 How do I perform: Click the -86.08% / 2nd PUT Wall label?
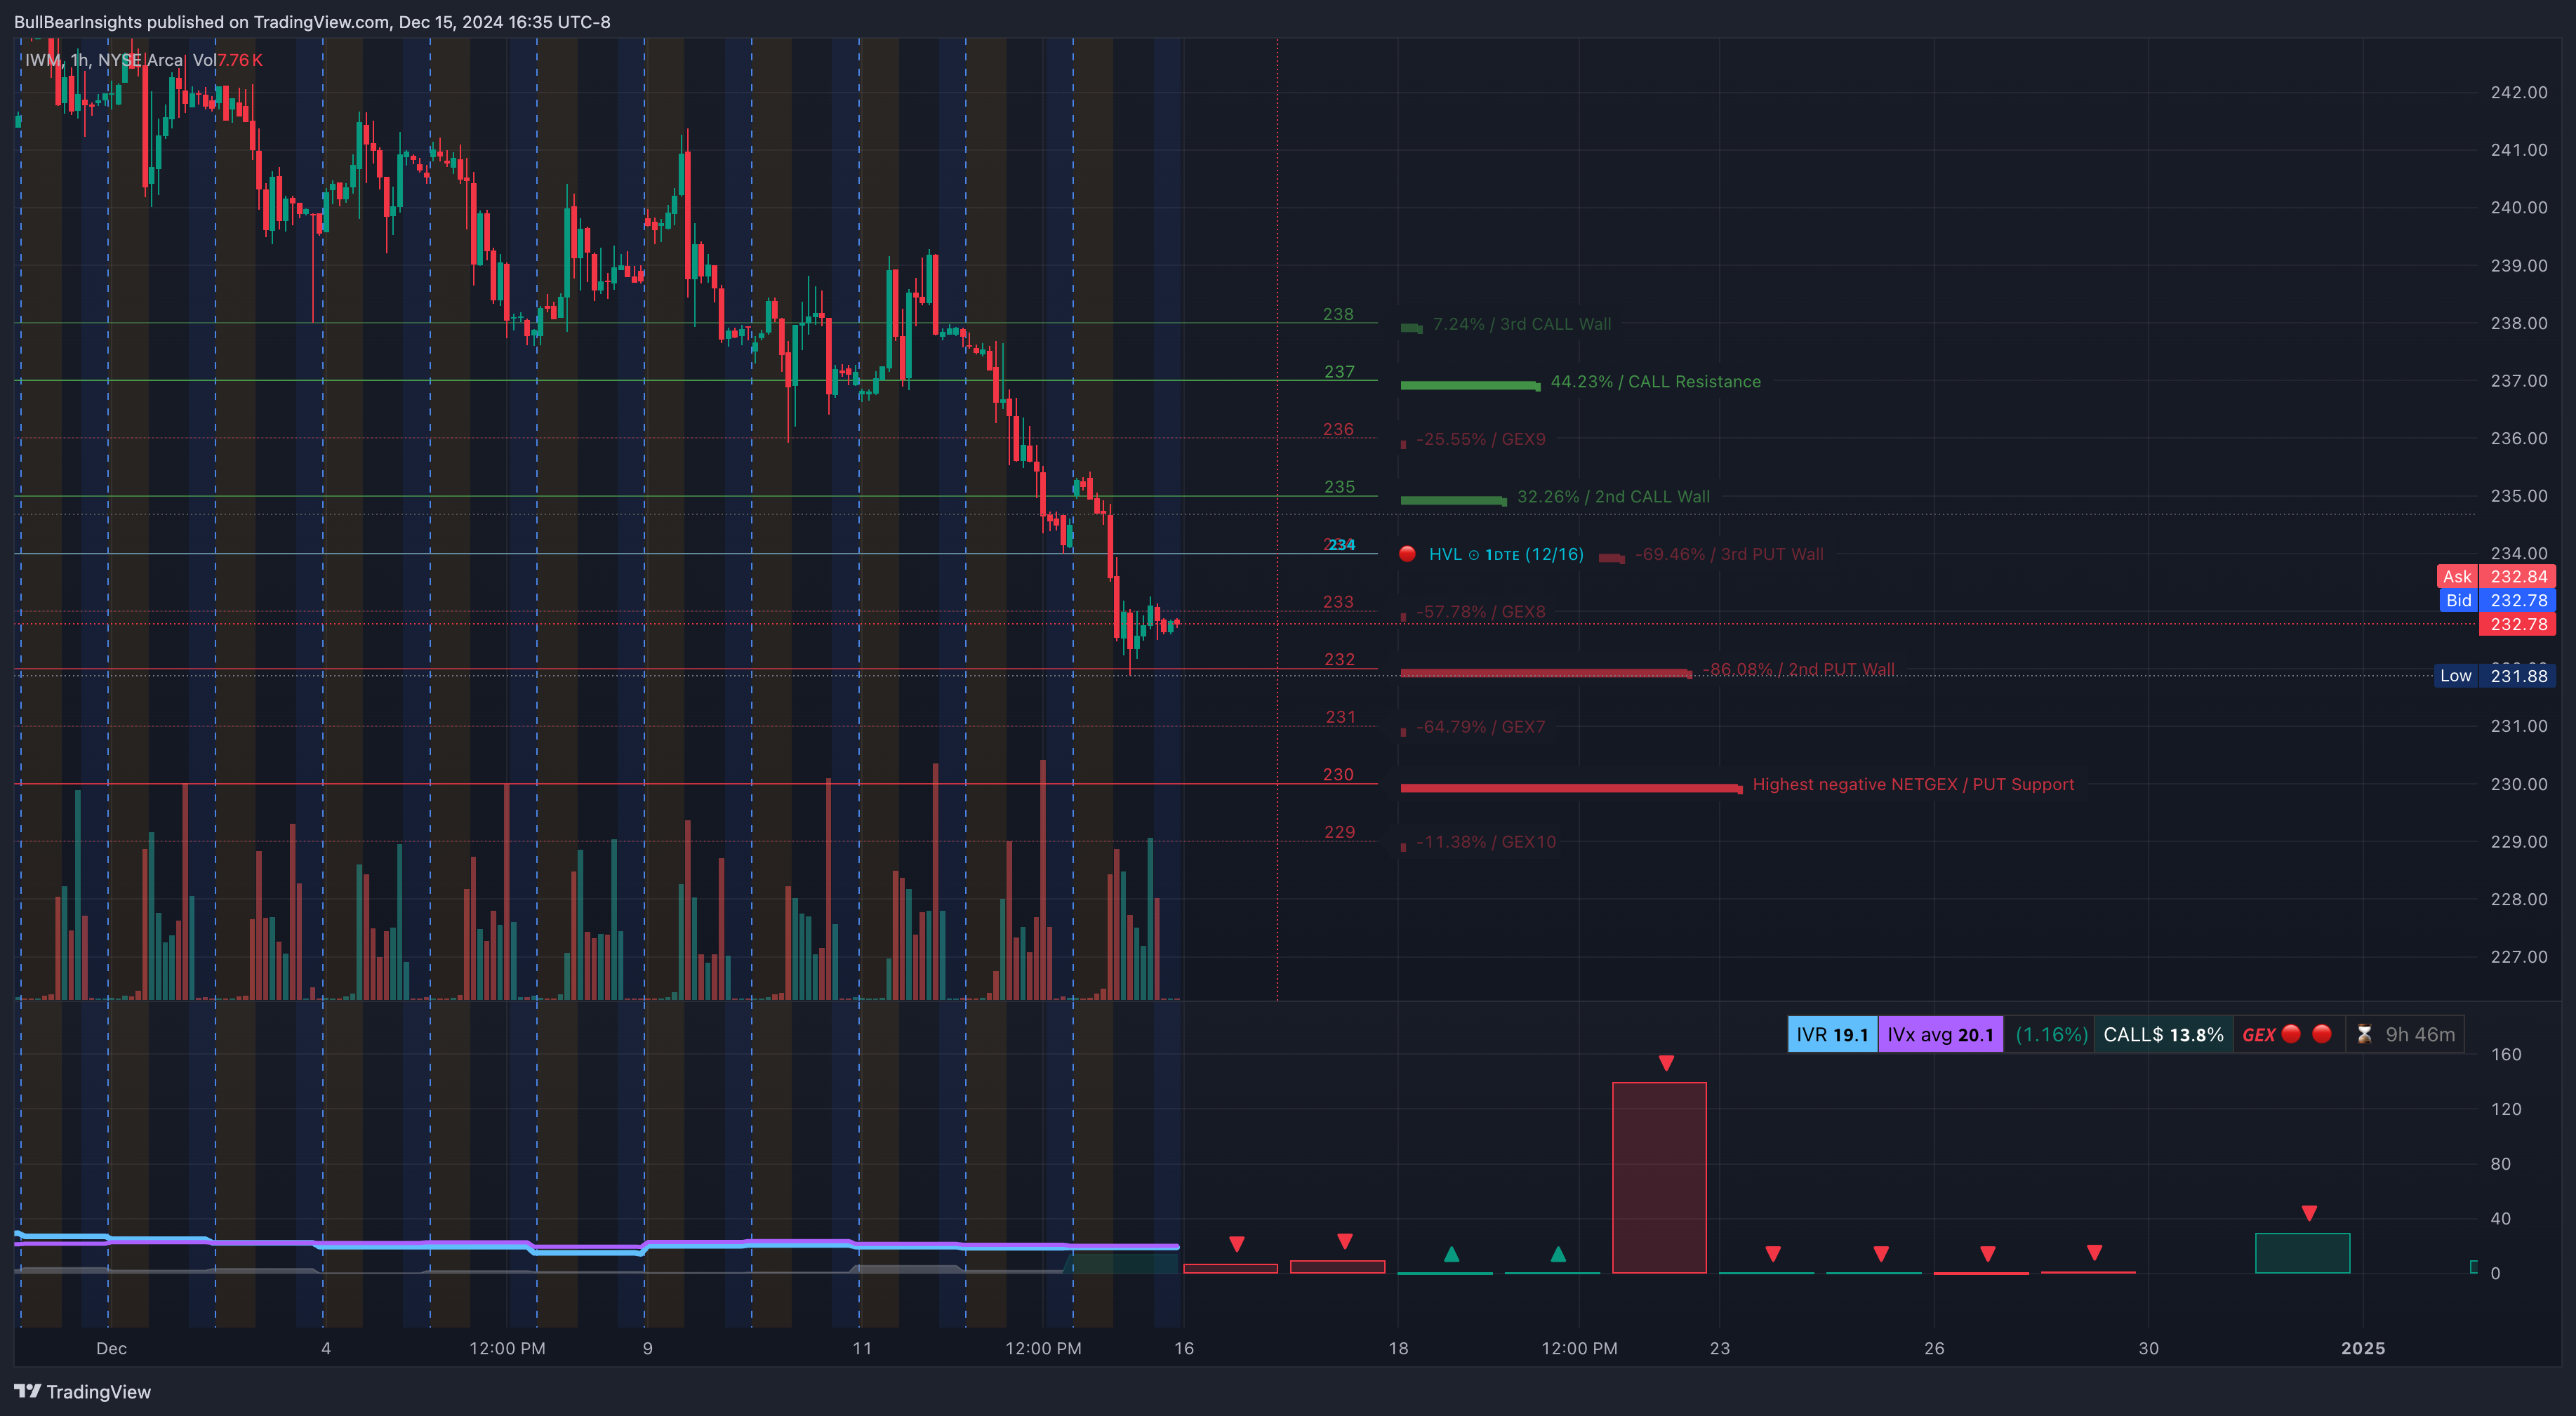tap(1798, 669)
